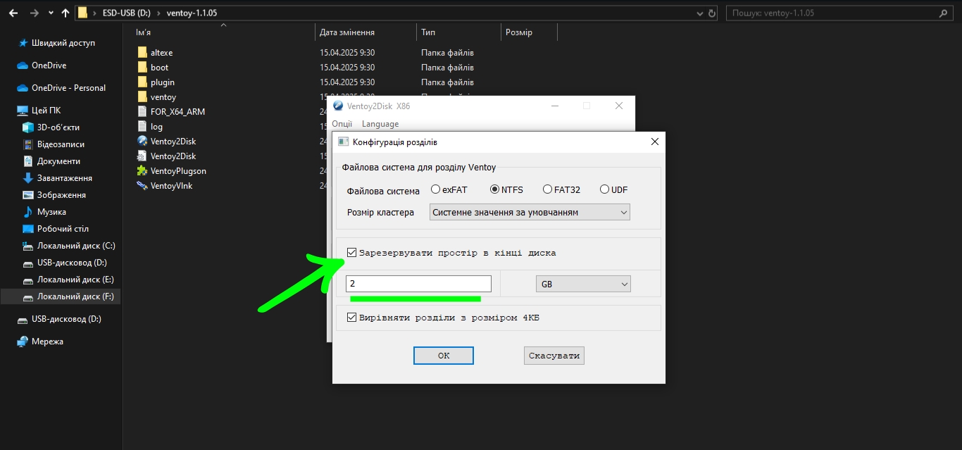Image resolution: width=962 pixels, height=450 pixels.
Task: Click the Документи folder icon
Action: [28, 161]
